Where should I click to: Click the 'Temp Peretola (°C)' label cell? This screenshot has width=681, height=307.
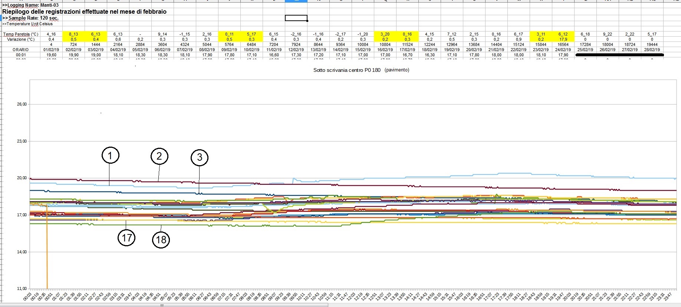click(21, 34)
